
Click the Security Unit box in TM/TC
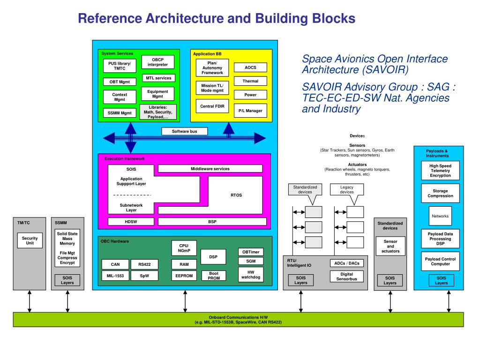coord(30,240)
